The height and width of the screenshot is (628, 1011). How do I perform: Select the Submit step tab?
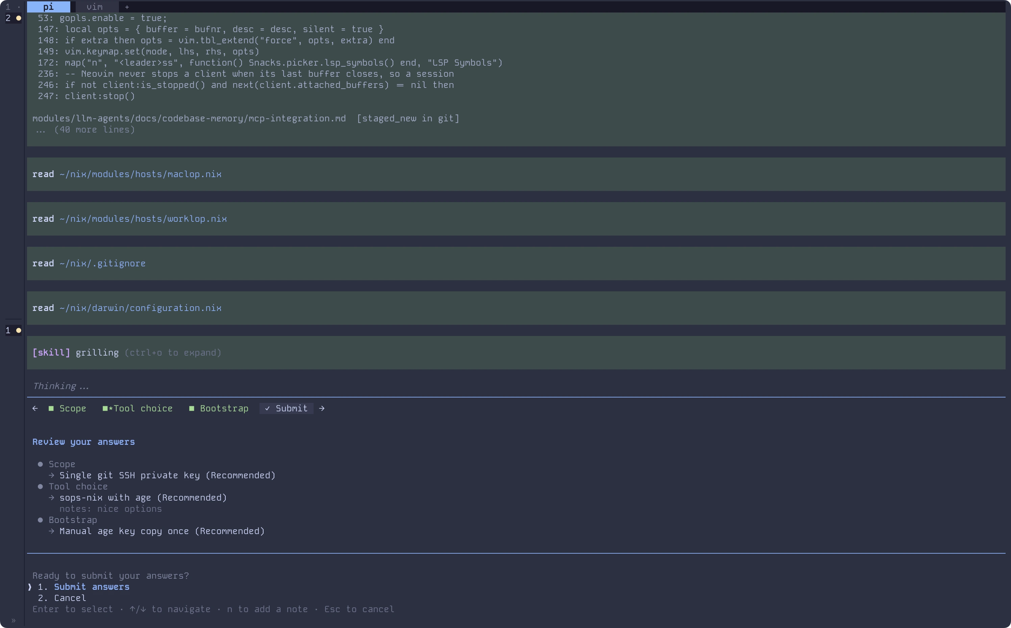pos(287,408)
